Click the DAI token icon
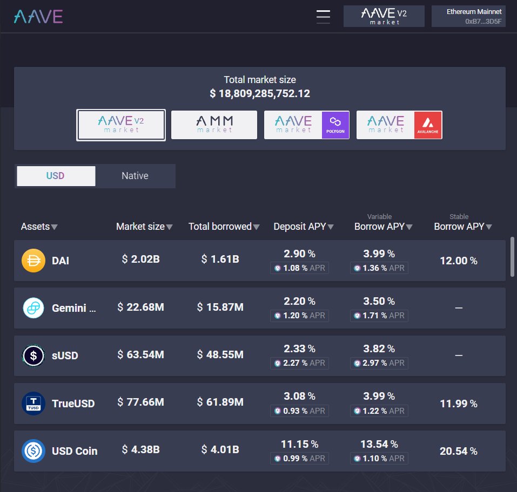This screenshot has height=492, width=517. tap(33, 261)
